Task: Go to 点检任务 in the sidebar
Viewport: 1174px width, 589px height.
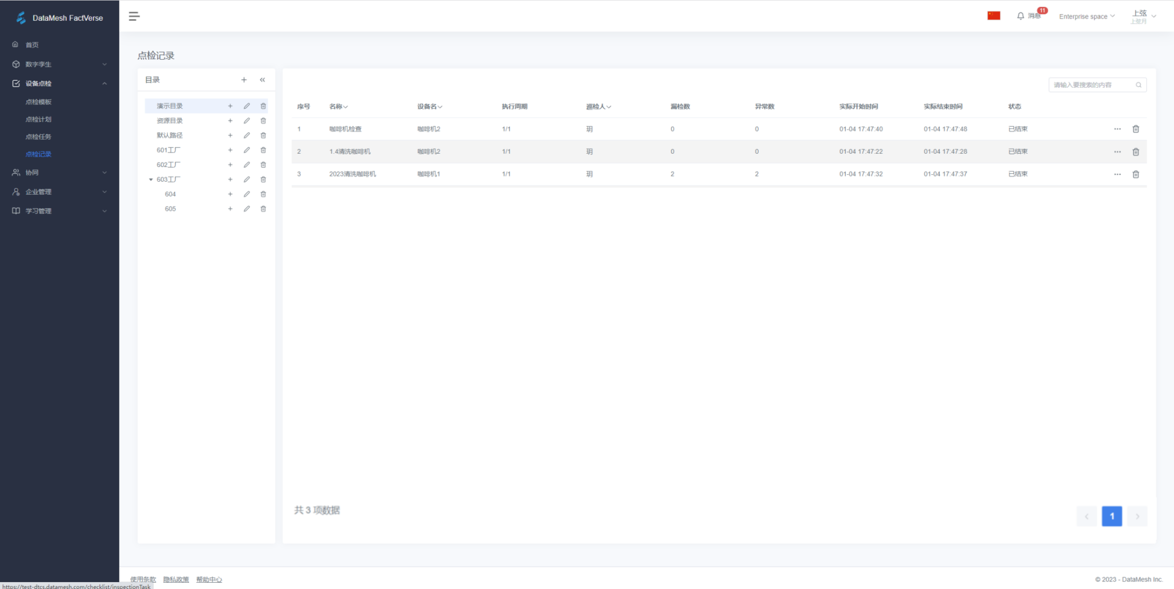Action: click(38, 137)
